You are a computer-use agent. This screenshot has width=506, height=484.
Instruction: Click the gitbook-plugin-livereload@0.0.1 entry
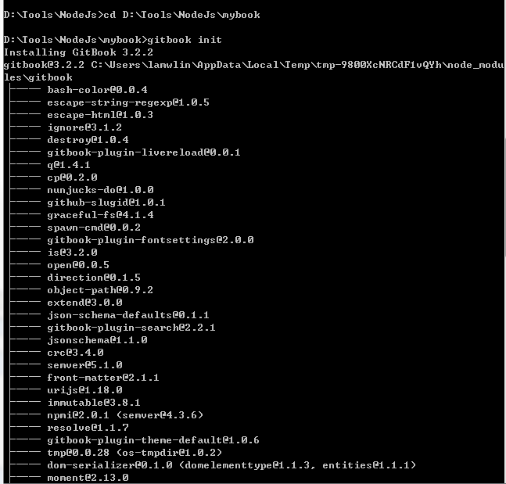tap(144, 152)
